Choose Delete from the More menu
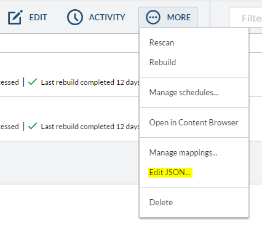262x228 pixels. [x=161, y=202]
